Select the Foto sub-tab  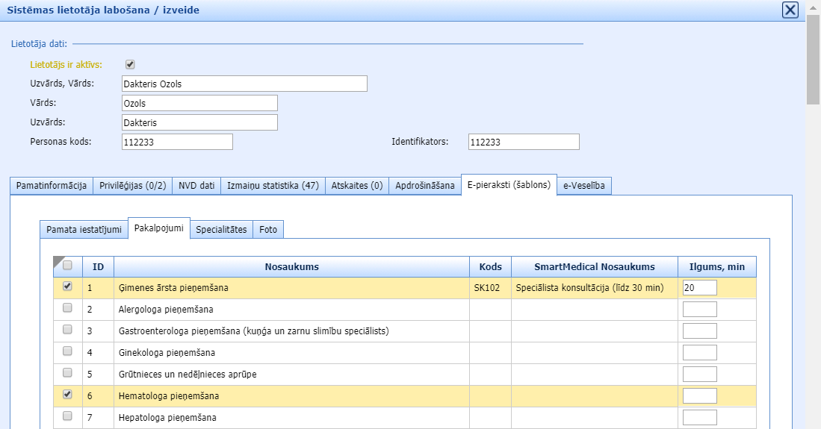(x=268, y=230)
